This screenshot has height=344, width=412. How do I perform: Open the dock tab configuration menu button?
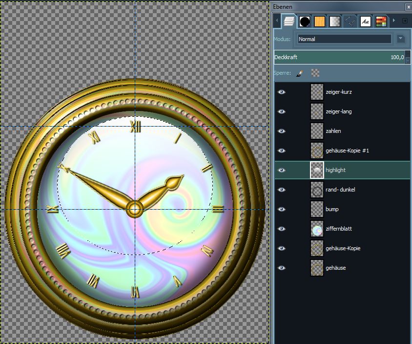[405, 21]
